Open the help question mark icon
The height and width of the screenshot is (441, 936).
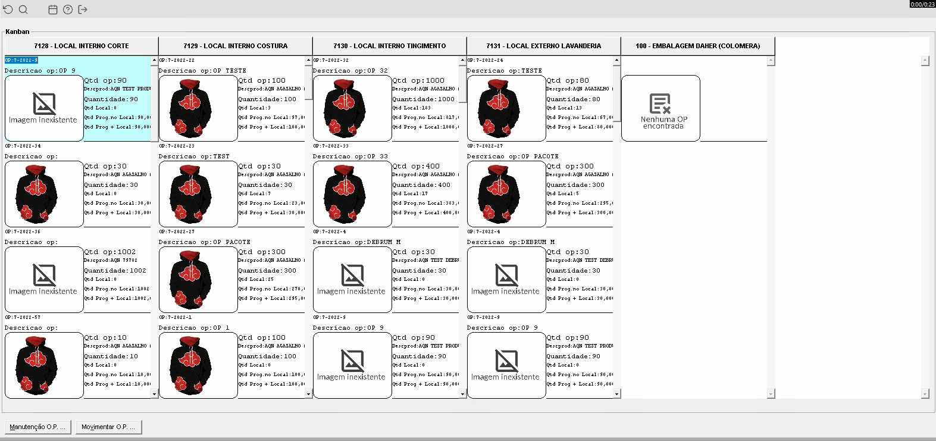68,10
